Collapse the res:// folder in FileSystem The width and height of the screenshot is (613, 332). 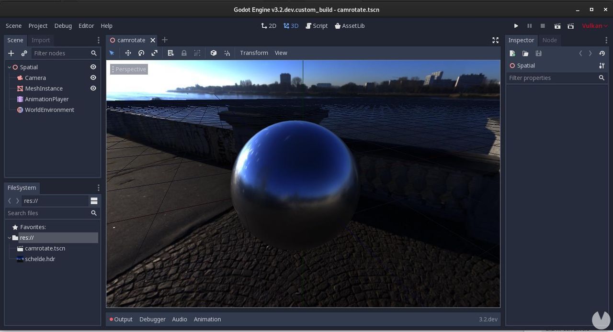click(x=9, y=238)
